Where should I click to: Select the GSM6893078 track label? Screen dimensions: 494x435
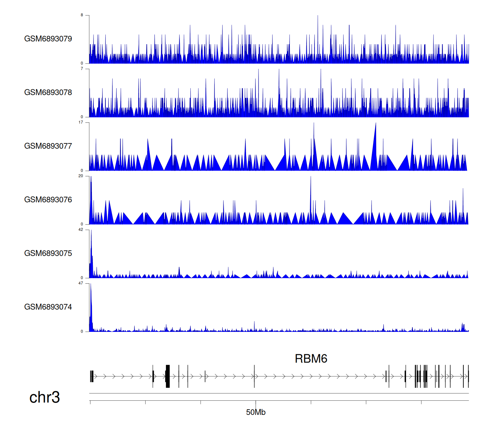48,93
